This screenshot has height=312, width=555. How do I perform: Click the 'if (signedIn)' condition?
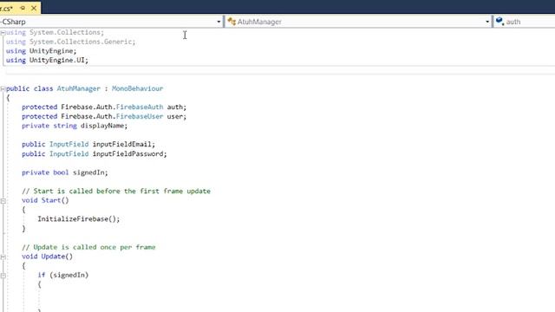(x=63, y=275)
